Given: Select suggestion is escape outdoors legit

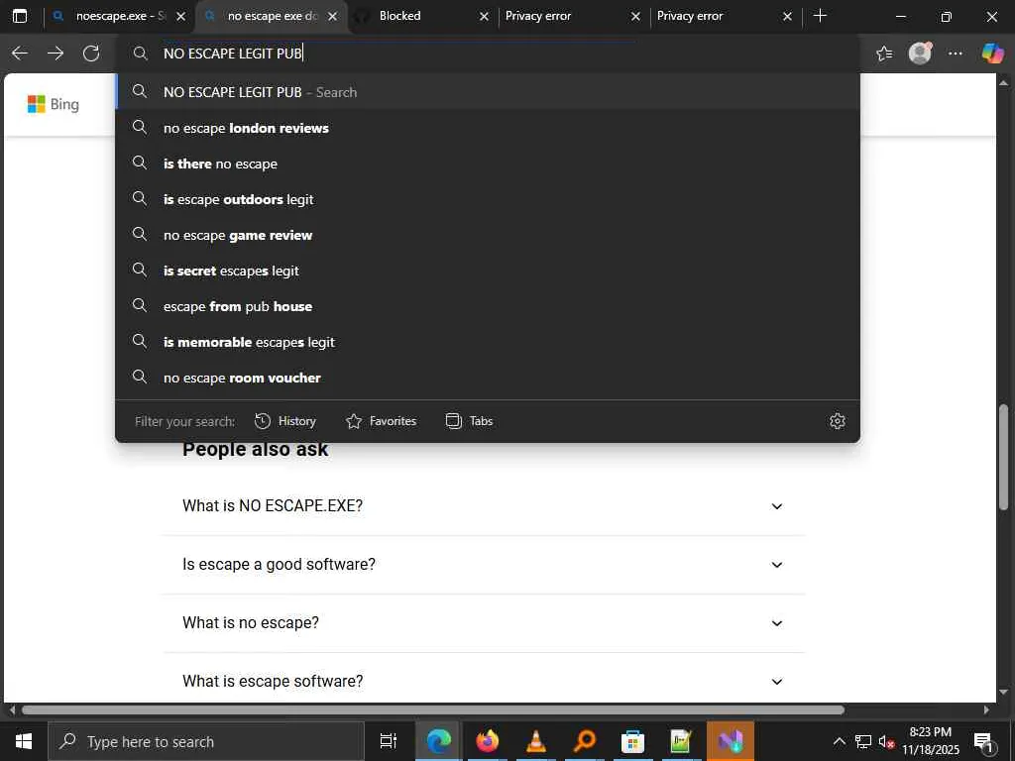Looking at the screenshot, I should click(488, 198).
